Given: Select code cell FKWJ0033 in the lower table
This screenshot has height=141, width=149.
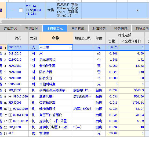Looking at the screenshot, I should coord(18,91).
